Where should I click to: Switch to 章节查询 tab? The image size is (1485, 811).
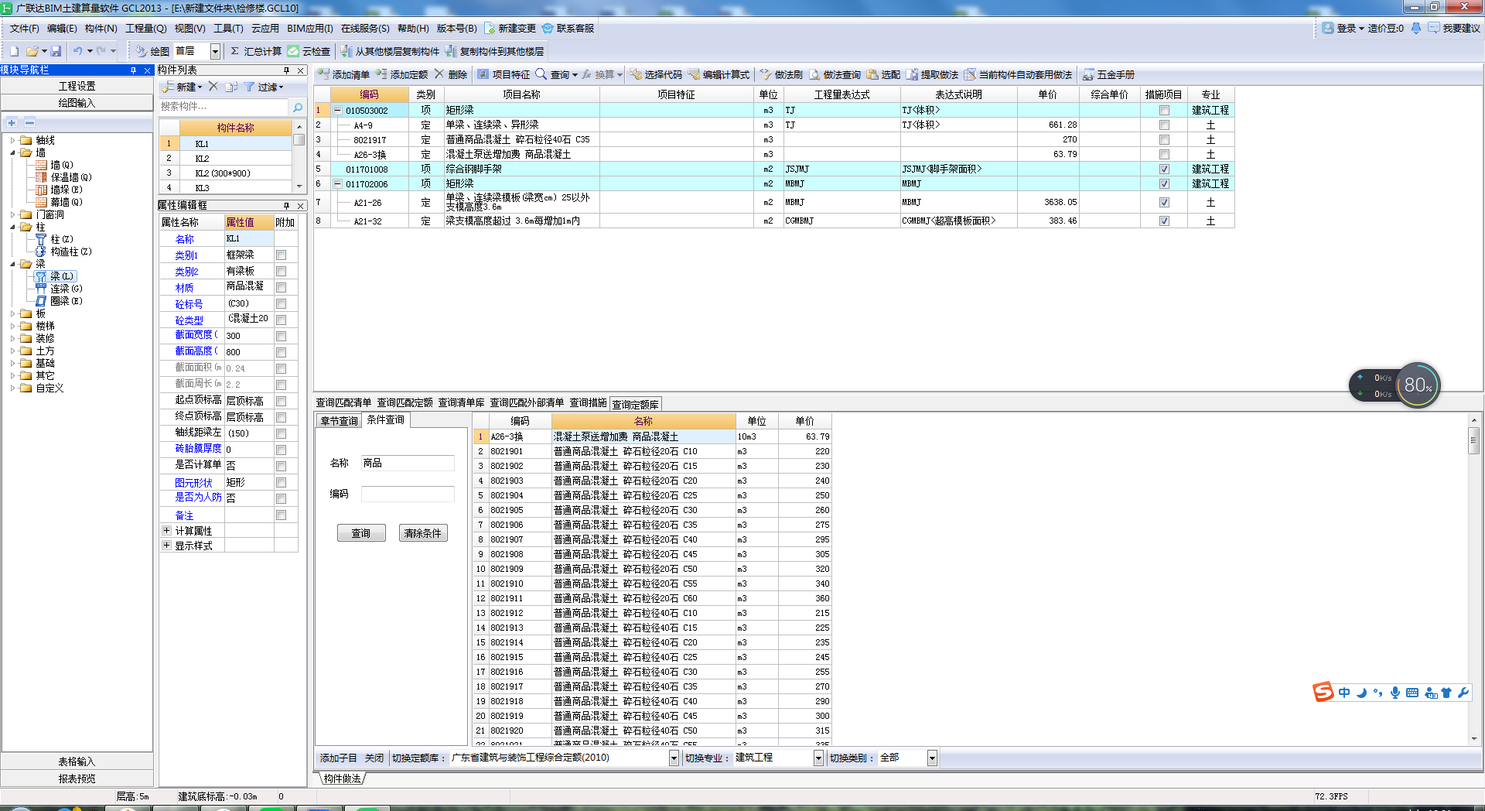tap(339, 420)
